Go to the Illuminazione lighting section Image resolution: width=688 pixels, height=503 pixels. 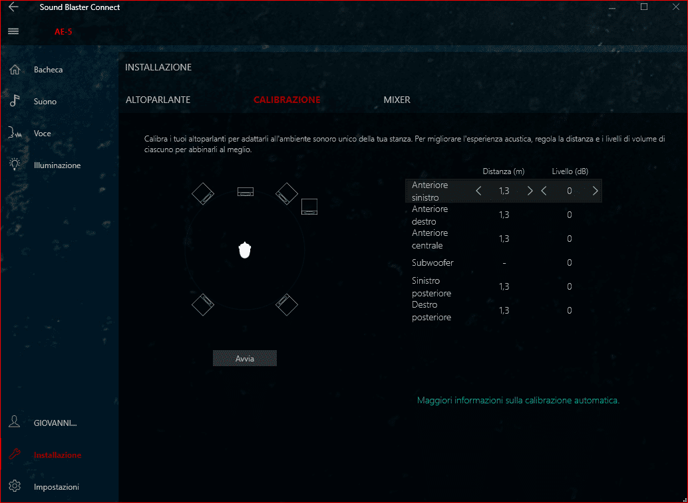(15, 165)
